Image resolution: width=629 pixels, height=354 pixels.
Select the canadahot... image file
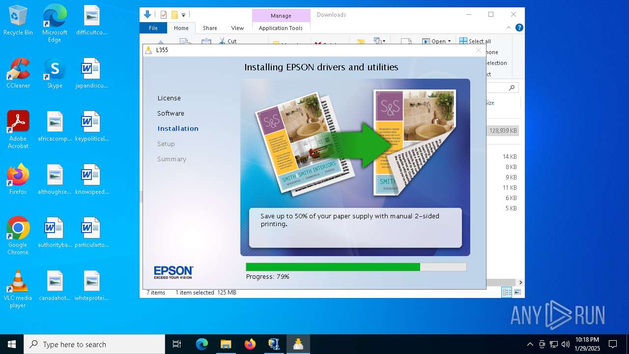click(55, 286)
